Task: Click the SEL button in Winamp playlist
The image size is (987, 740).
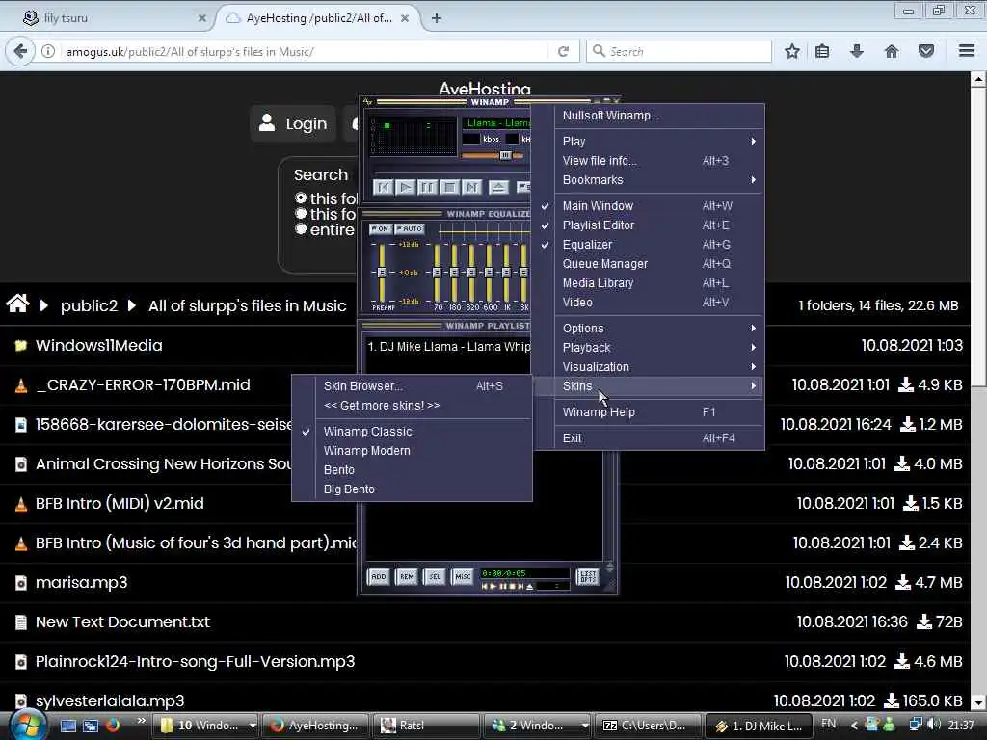Action: (x=435, y=576)
